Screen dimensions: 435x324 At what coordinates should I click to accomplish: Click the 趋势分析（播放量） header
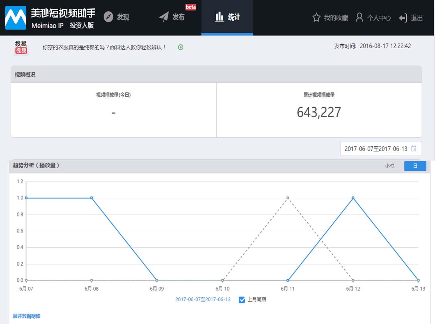coord(36,165)
